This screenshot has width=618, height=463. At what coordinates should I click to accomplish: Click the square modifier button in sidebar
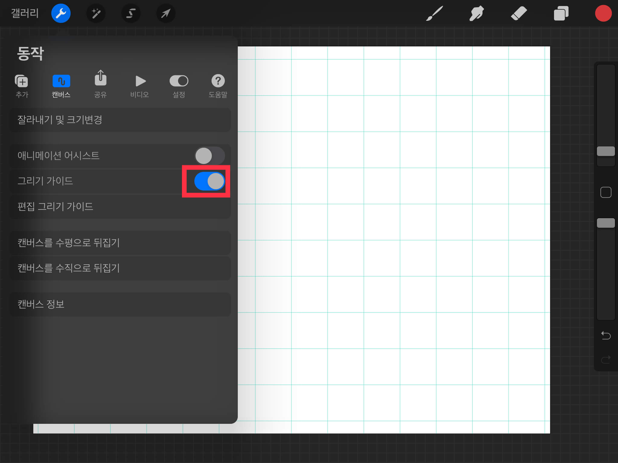point(606,192)
